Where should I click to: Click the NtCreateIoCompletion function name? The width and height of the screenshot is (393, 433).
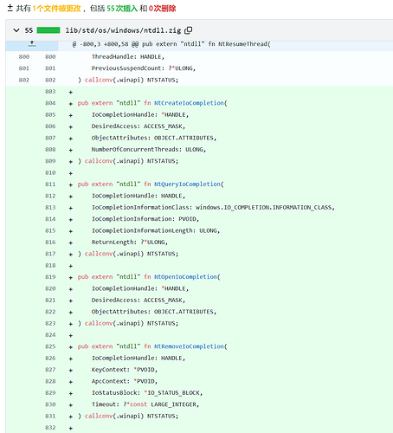[189, 103]
